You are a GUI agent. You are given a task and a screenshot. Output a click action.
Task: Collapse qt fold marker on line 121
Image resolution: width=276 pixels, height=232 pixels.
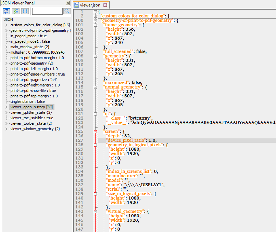[95, 114]
